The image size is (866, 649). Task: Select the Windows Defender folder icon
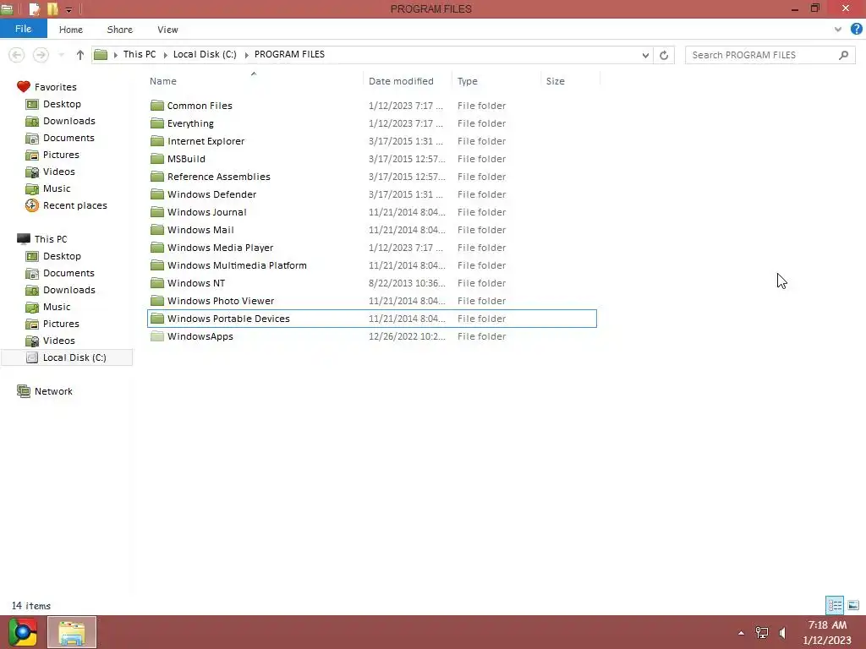157,194
